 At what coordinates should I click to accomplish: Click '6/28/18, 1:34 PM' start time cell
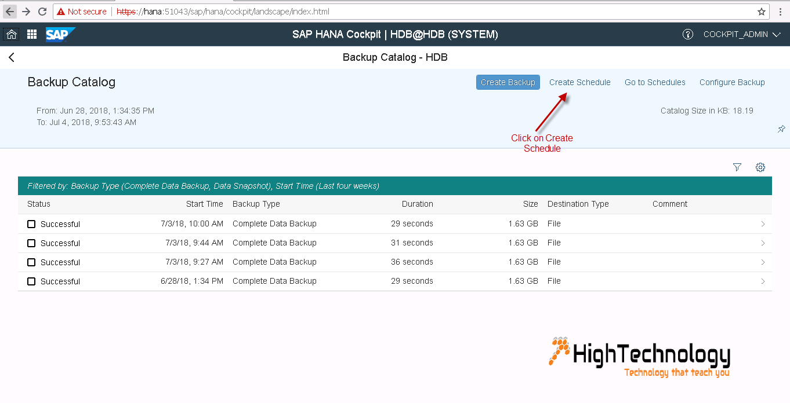(192, 281)
